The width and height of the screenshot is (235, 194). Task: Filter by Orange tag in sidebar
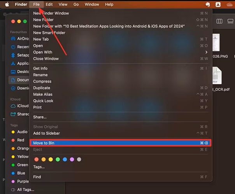[19, 149]
